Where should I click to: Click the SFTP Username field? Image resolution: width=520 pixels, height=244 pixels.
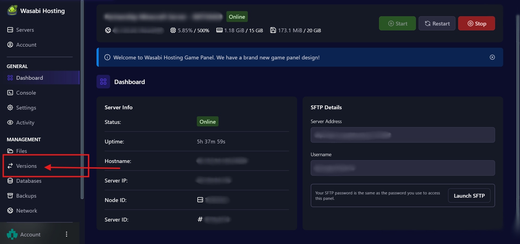[403, 168]
